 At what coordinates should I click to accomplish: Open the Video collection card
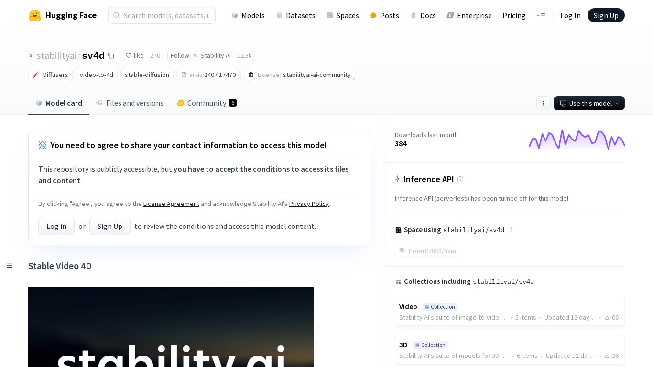pyautogui.click(x=510, y=312)
